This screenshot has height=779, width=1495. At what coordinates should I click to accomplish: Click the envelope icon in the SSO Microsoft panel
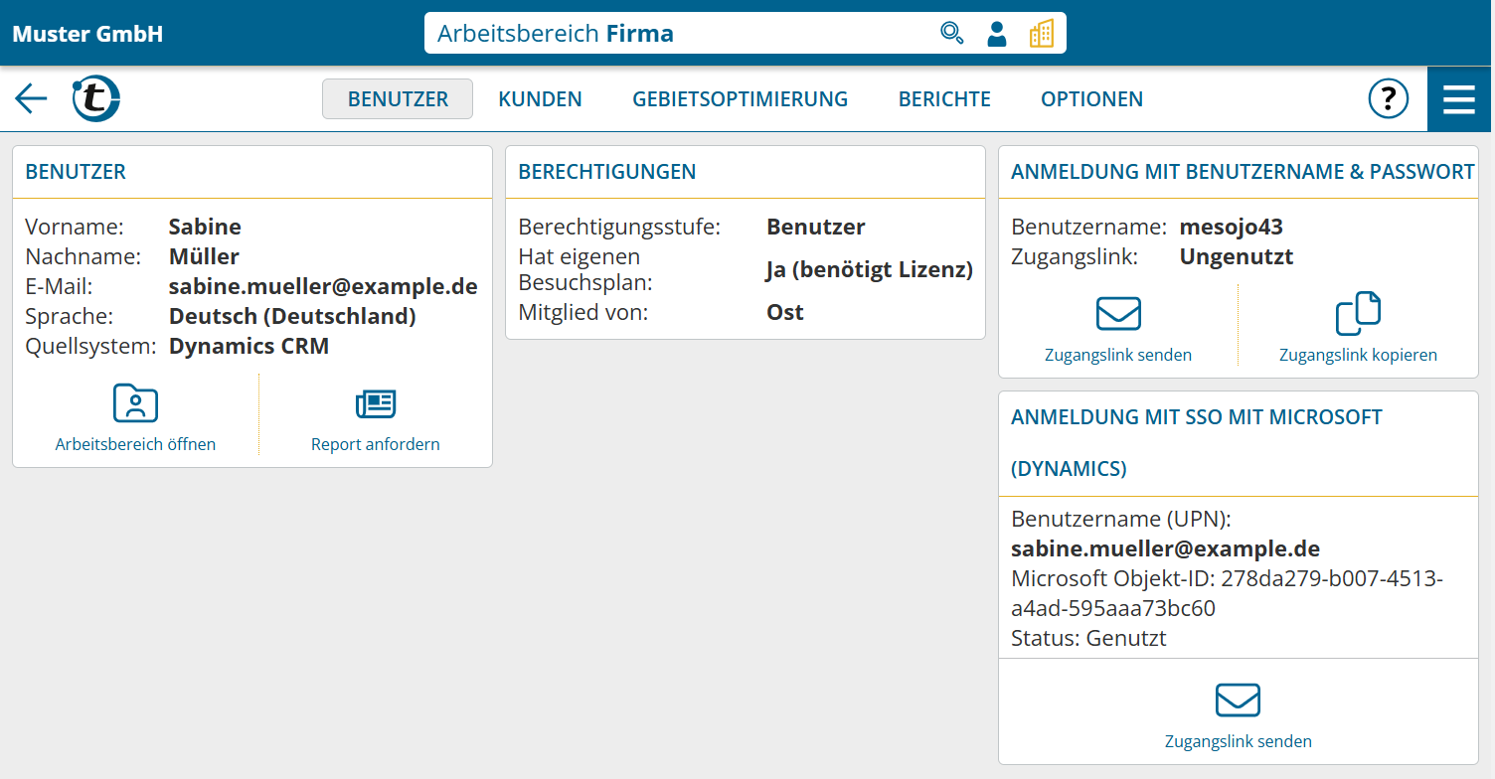click(1238, 701)
